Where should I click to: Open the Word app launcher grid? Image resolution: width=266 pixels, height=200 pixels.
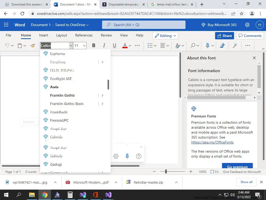click(x=6, y=25)
